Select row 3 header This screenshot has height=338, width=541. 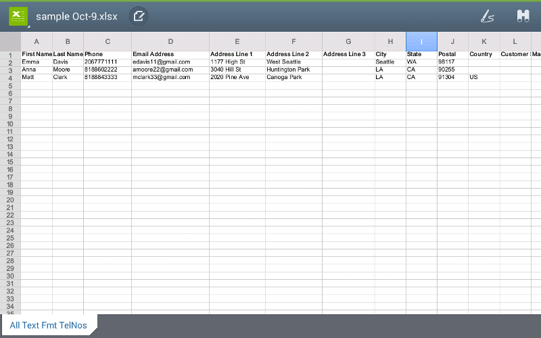[x=10, y=70]
